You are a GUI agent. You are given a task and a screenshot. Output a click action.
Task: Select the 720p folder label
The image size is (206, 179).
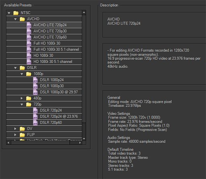[x=37, y=104]
